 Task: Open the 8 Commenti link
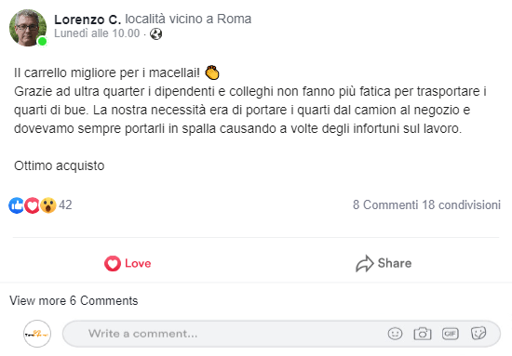(x=385, y=205)
